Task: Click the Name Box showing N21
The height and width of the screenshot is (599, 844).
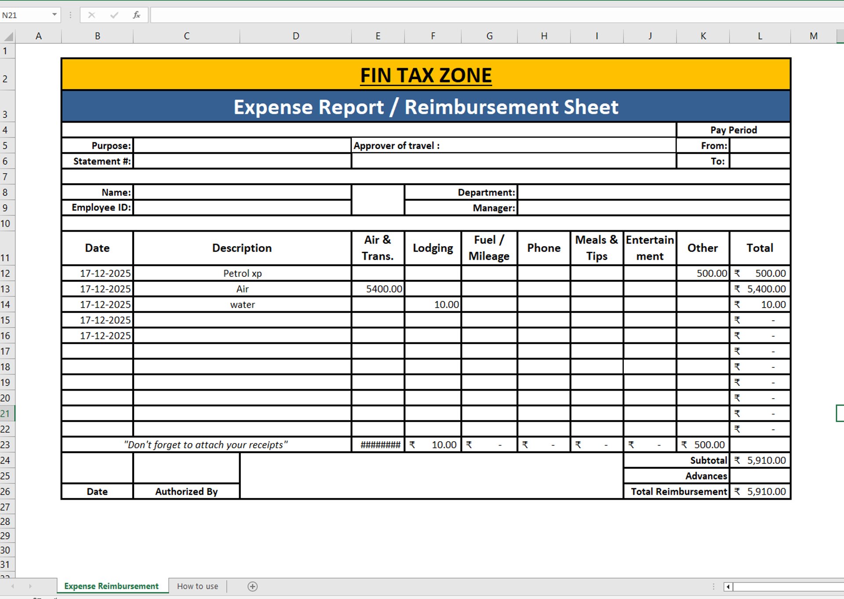Action: click(x=24, y=15)
